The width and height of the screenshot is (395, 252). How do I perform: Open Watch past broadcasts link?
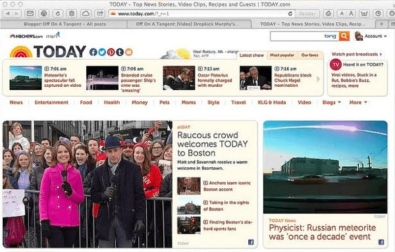[x=357, y=54]
